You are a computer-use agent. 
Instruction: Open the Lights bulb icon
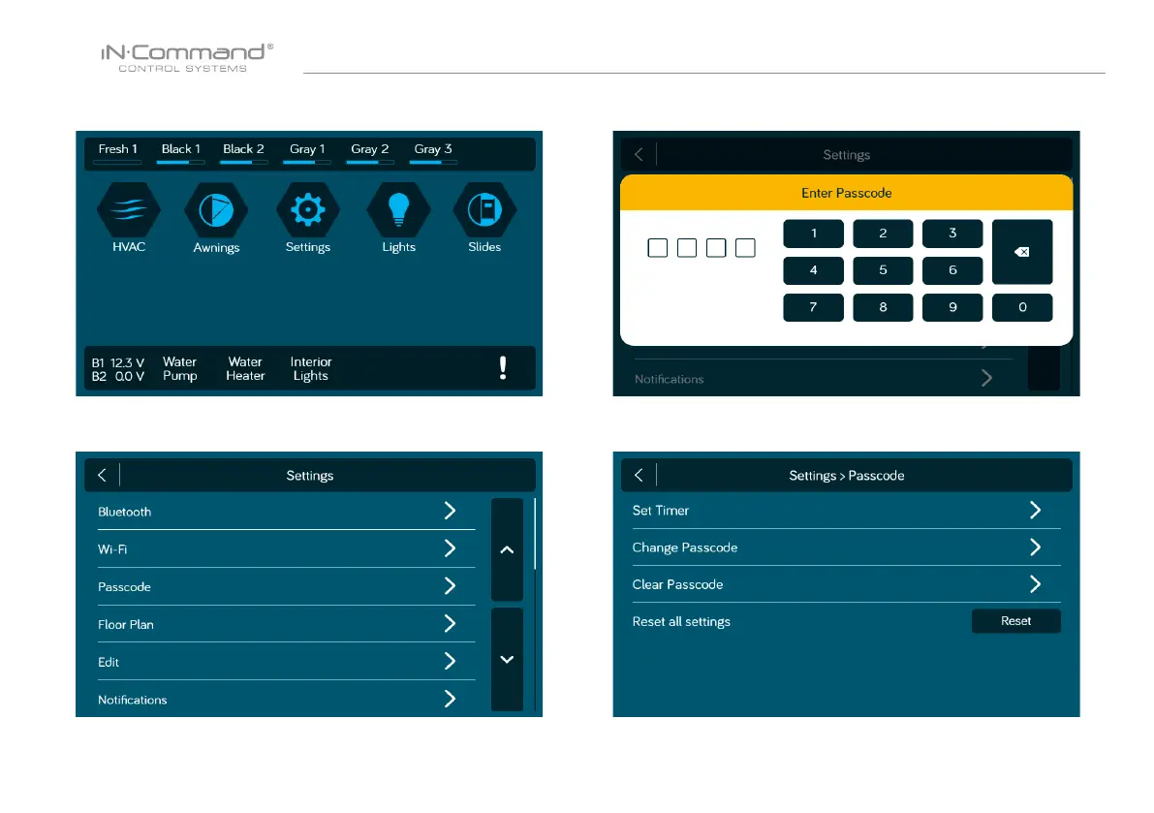(x=398, y=210)
